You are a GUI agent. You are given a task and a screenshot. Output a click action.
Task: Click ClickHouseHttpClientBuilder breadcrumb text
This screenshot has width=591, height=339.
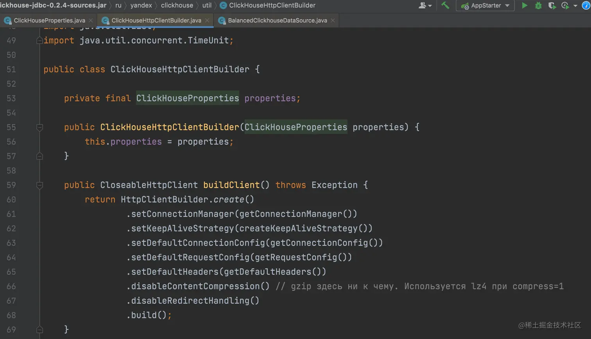pyautogui.click(x=272, y=5)
